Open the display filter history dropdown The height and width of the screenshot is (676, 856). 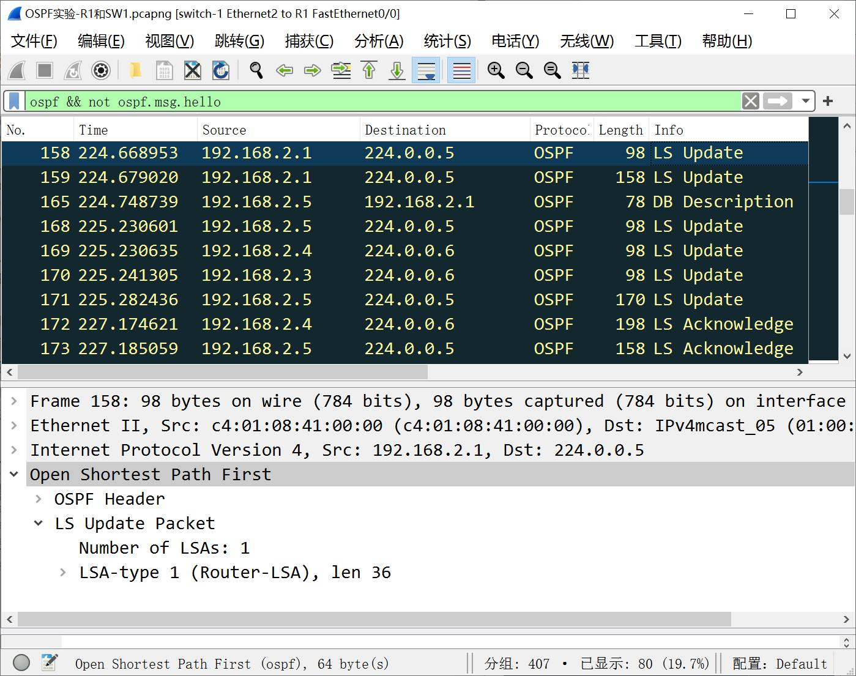click(x=805, y=101)
